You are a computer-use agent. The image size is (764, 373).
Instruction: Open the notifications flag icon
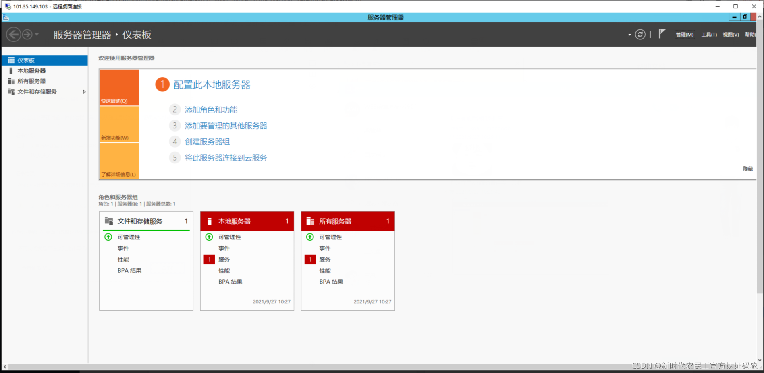(662, 34)
